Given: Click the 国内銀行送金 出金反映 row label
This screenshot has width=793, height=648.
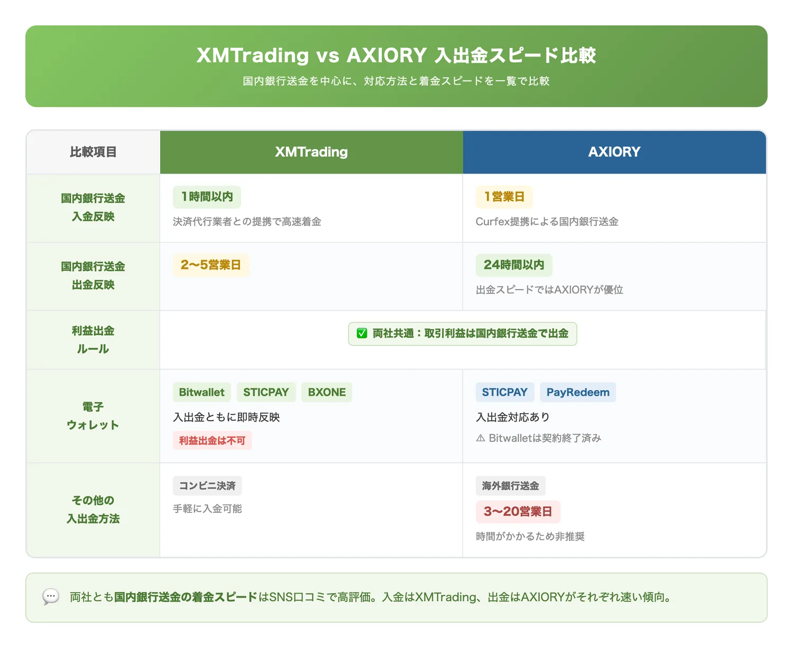Looking at the screenshot, I should tap(93, 275).
